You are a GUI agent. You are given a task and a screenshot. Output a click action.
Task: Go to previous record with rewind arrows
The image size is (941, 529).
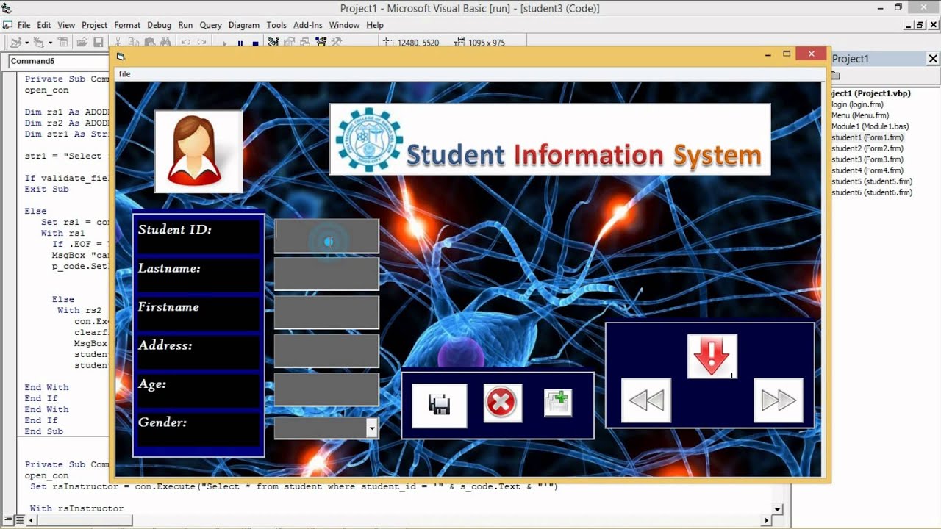[x=646, y=400]
